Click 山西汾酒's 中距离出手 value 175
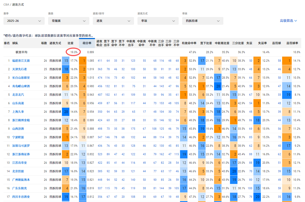 pos(133,129)
